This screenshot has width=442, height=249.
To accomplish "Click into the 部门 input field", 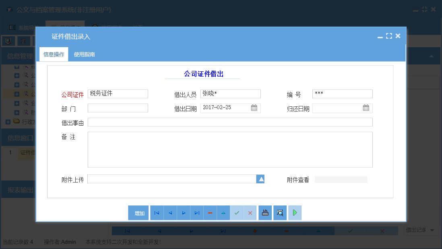I will 118,108.
